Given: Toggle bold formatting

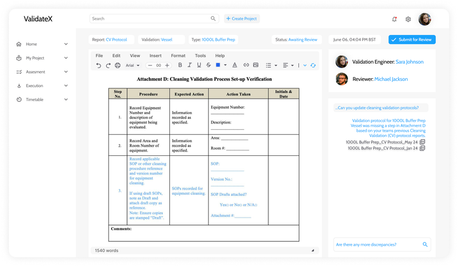Looking at the screenshot, I should tap(180, 65).
